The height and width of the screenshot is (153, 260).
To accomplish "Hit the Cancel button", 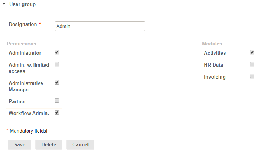I will (80, 144).
